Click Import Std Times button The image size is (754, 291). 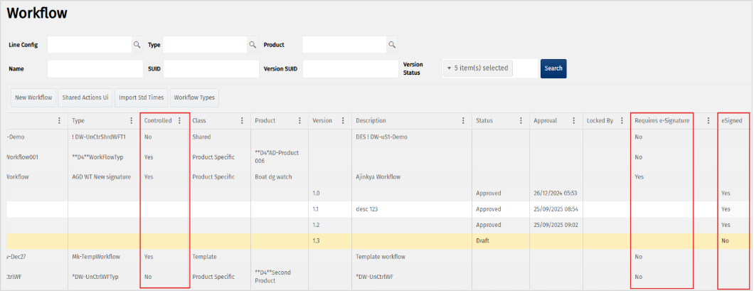point(141,97)
